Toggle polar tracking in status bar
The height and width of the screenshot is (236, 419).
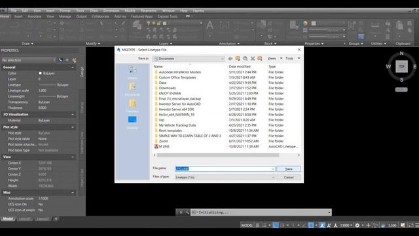pyautogui.click(x=282, y=226)
